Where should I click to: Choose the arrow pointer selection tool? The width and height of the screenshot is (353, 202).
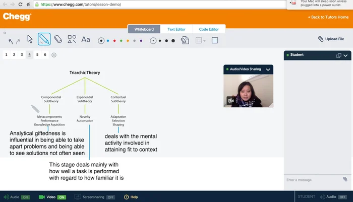pyautogui.click(x=30, y=39)
